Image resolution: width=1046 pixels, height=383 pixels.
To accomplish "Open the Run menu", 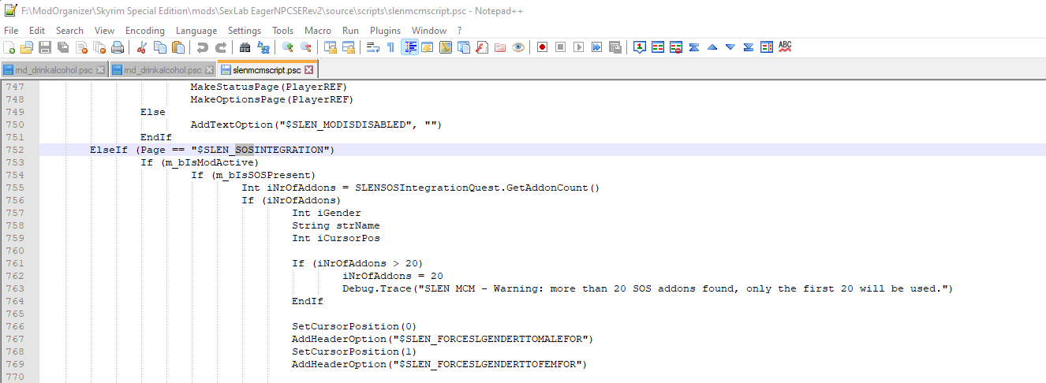I will 351,30.
